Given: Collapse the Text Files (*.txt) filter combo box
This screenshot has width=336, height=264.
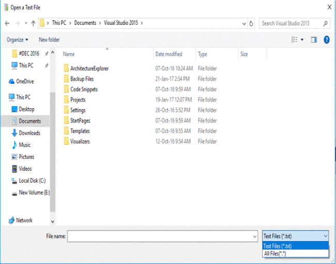Looking at the screenshot, I should coord(295,236).
